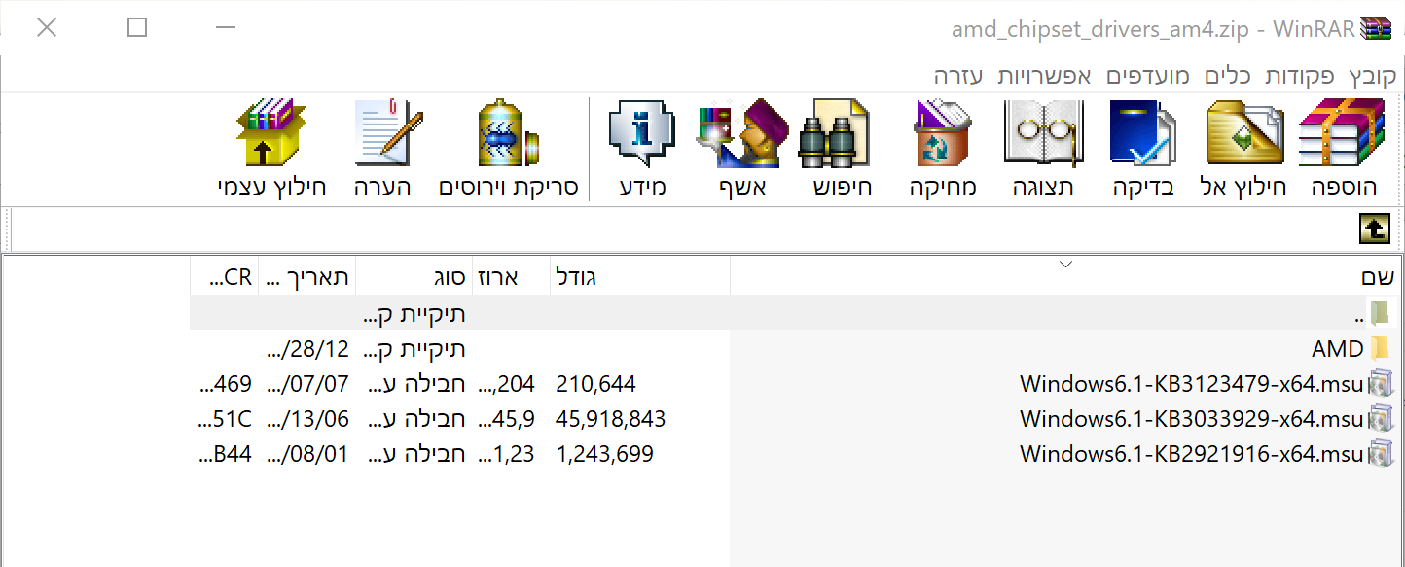1405x567 pixels.
Task: Click the archive path address bar
Action: [x=681, y=230]
